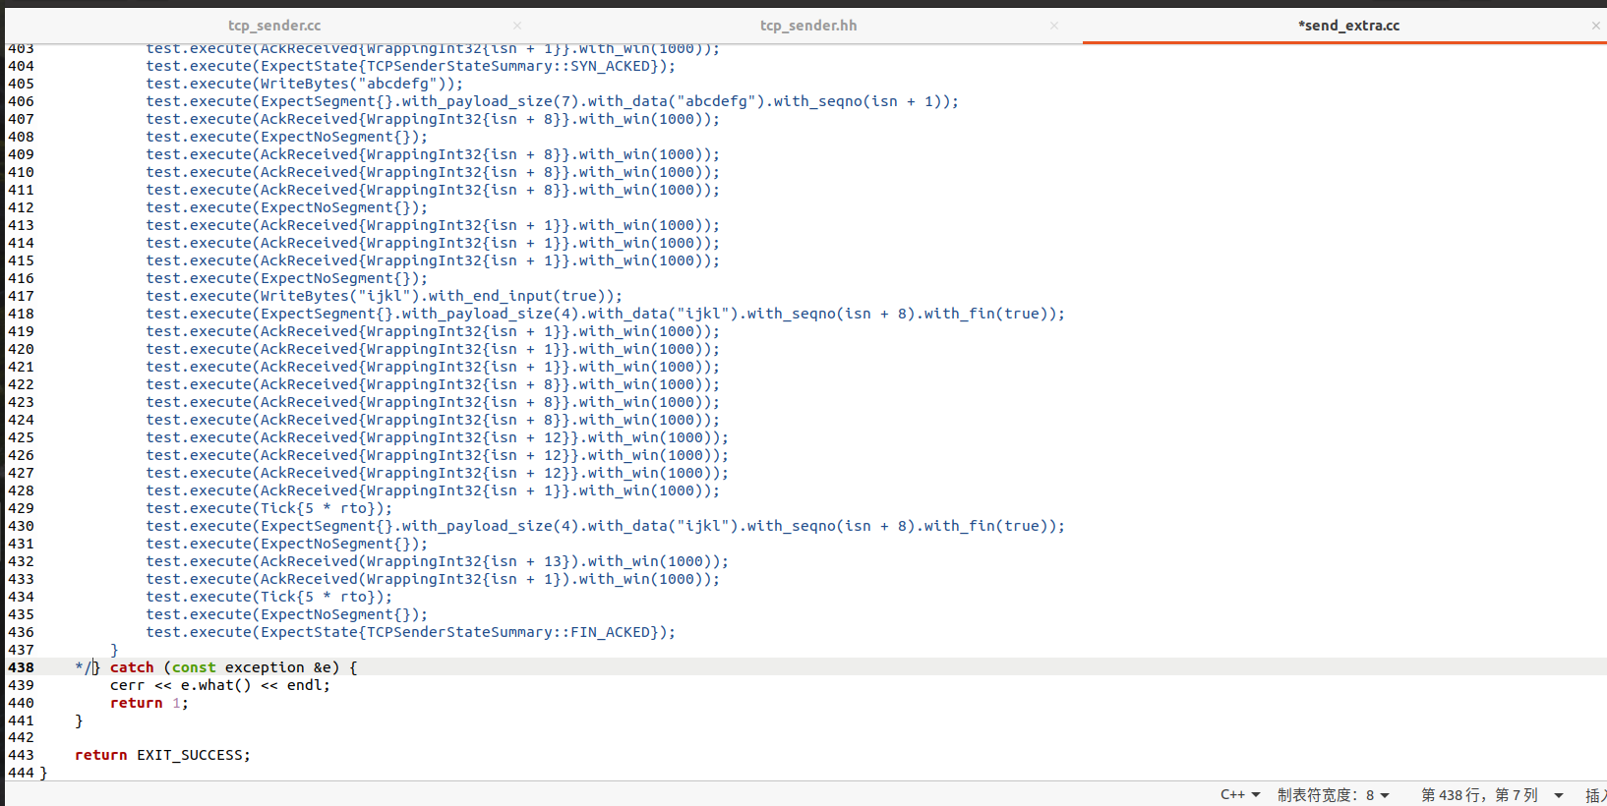This screenshot has width=1607, height=806.
Task: Click ExpectSegment line 430 with seqno isn + 8
Action: [605, 526]
